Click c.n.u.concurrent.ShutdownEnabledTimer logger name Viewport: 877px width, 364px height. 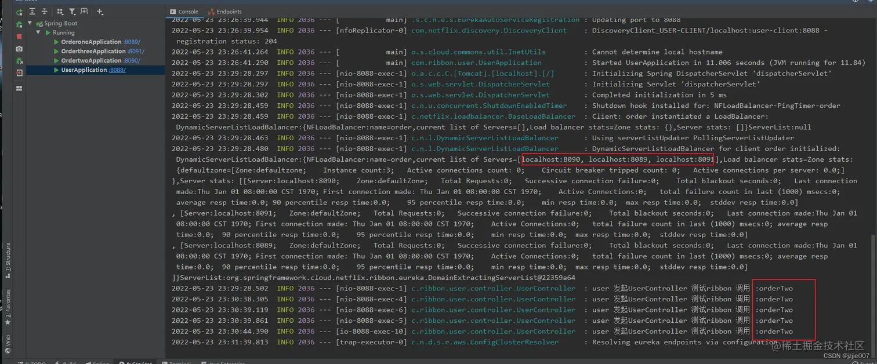[x=489, y=105]
